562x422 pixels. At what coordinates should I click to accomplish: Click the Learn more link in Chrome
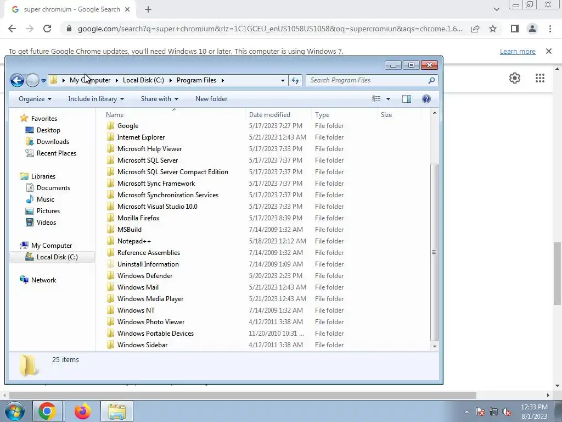[x=518, y=51]
